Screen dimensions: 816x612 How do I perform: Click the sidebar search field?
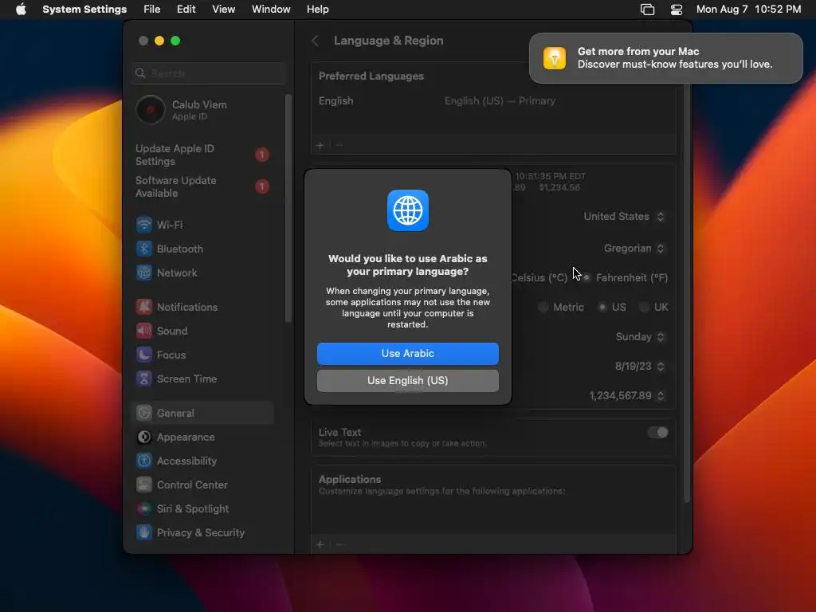[208, 73]
